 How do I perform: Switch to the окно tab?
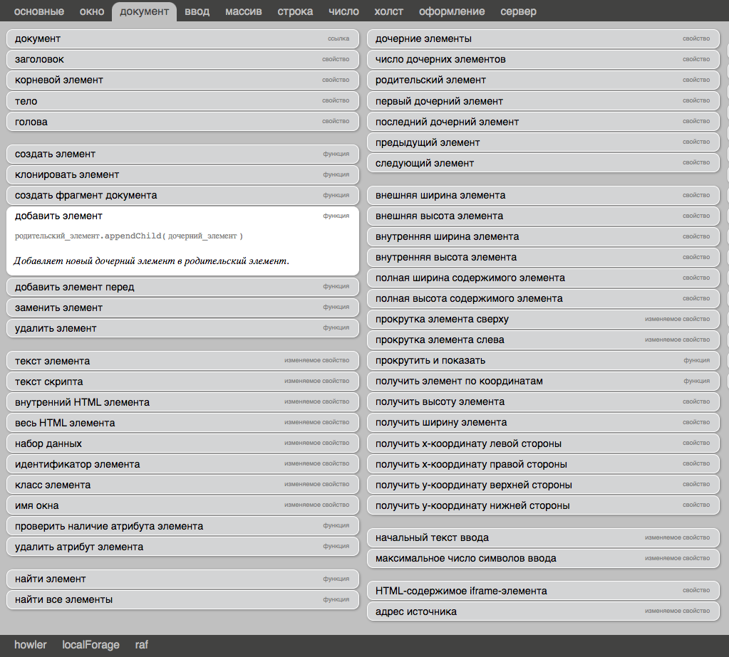tap(92, 11)
